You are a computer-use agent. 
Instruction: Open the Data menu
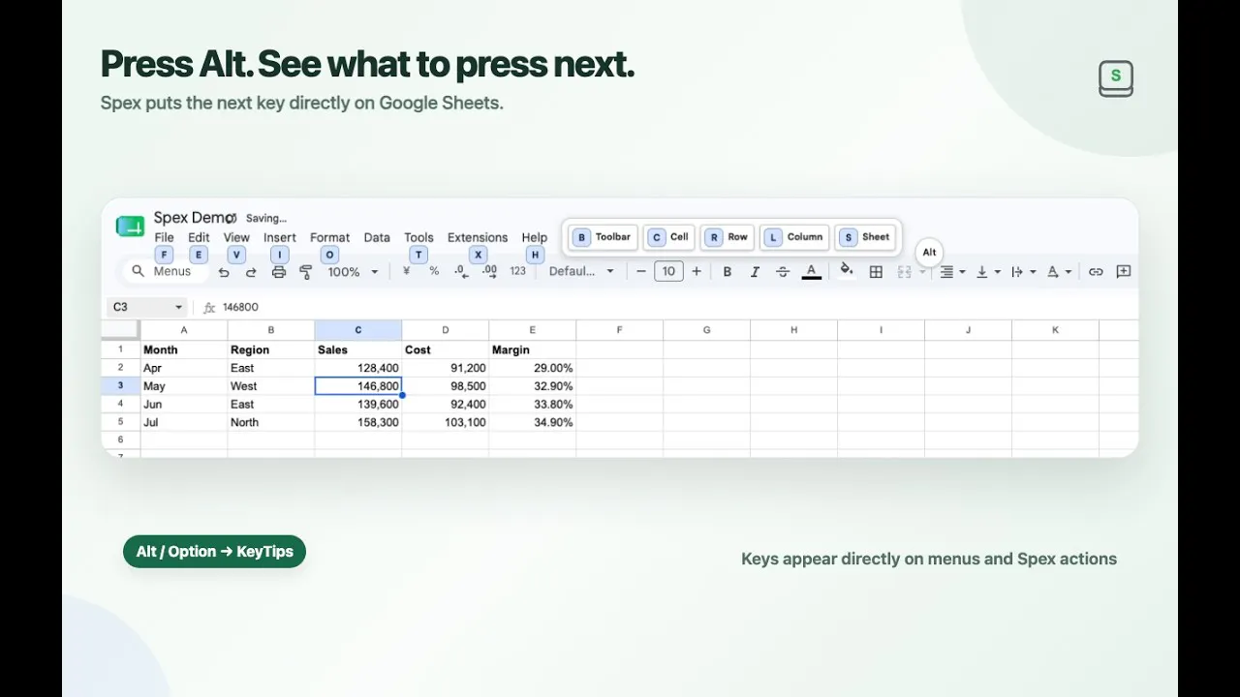point(377,237)
